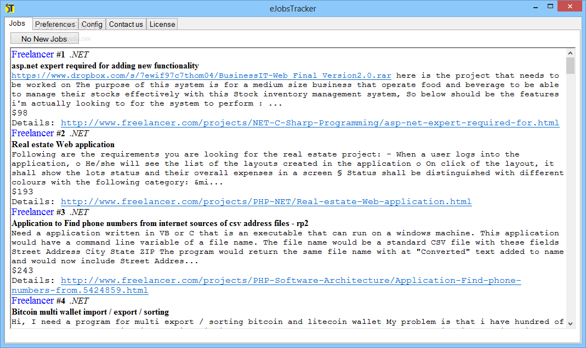The image size is (586, 348).
Task: Open the dropbox BusinessIT-Web rar link
Action: point(201,76)
